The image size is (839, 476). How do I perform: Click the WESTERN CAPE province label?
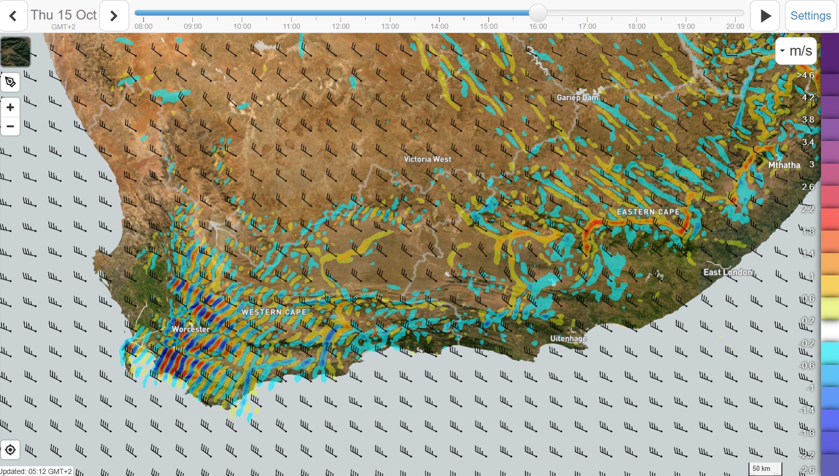[274, 312]
